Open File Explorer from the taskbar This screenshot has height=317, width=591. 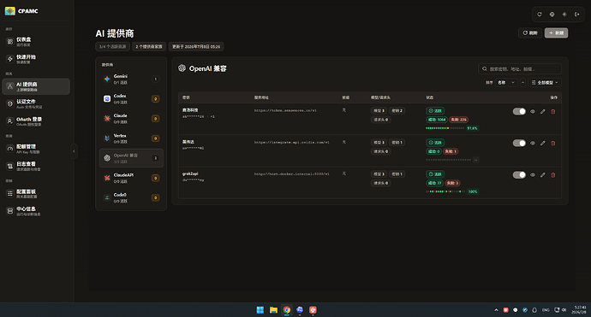[273, 310]
